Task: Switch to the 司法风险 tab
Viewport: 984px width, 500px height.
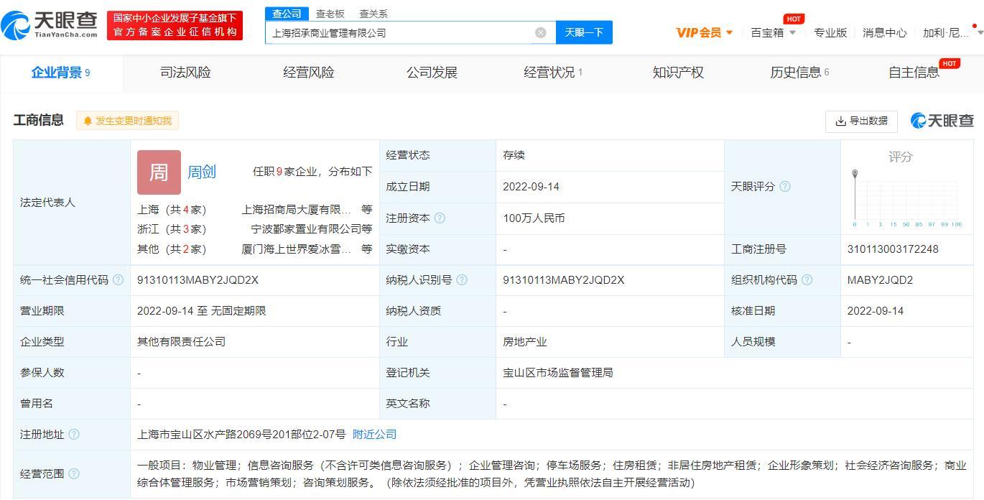Action: (185, 73)
